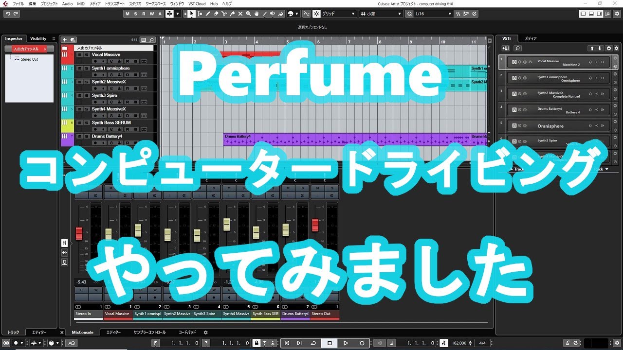623x350 pixels.
Task: Switch to the Visibility tab
Action: [x=38, y=38]
